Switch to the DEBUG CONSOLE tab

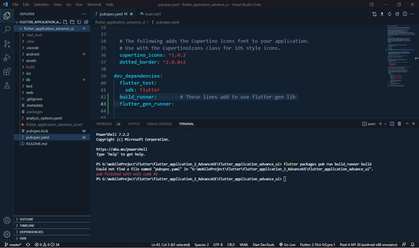(159, 124)
